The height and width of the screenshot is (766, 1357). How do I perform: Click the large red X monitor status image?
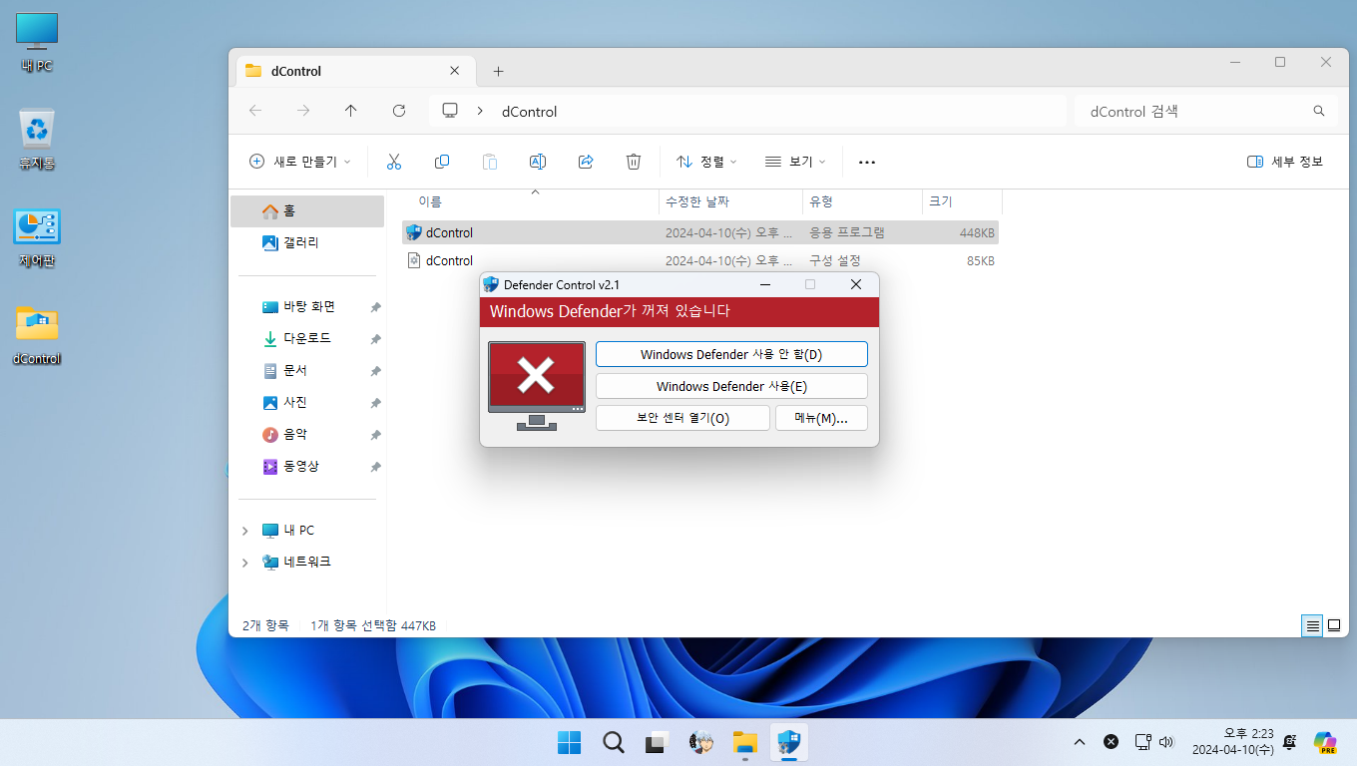pos(537,385)
